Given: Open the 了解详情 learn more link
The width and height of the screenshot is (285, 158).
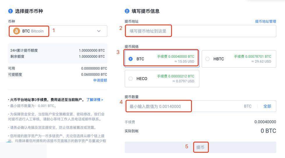Looking at the screenshot, I should point(95,100).
